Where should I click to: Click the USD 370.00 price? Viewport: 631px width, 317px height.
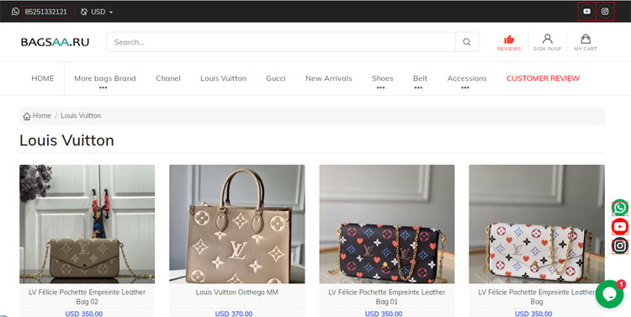point(234,314)
